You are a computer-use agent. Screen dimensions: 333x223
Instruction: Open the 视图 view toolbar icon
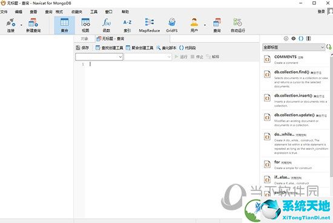coord(85,25)
